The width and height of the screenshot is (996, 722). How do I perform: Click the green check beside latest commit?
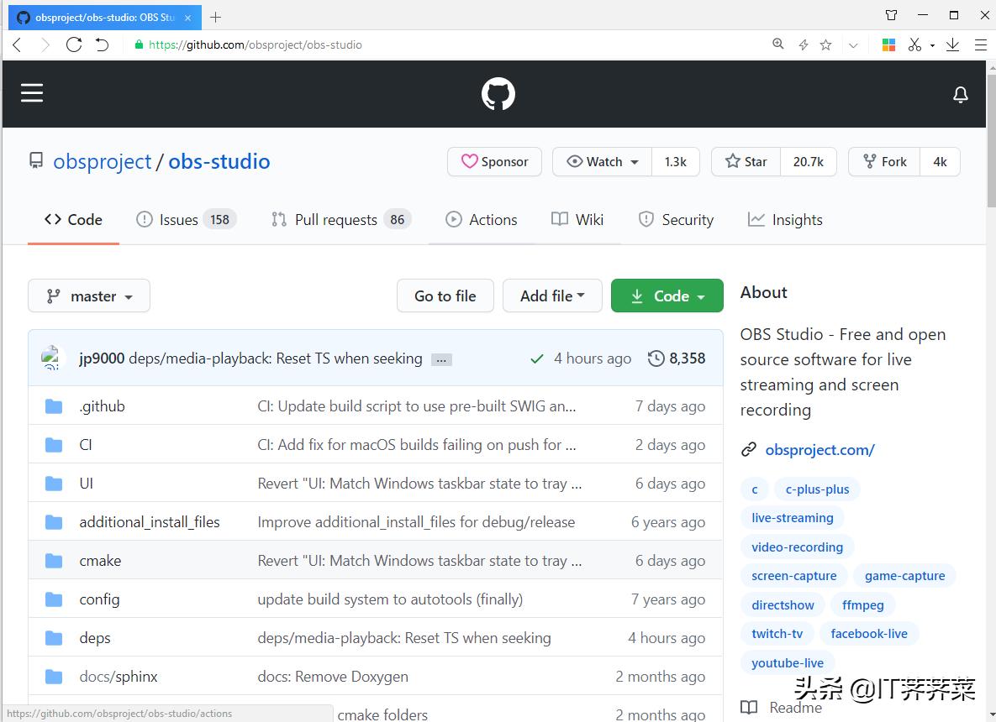click(537, 358)
